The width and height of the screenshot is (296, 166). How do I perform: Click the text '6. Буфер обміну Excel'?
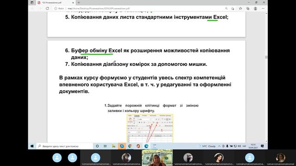(93, 50)
